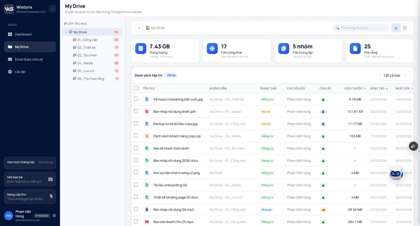420x226 pixels.
Task: Collapse the Wistorix sidebar using the chevron button
Action: pyautogui.click(x=52, y=9)
